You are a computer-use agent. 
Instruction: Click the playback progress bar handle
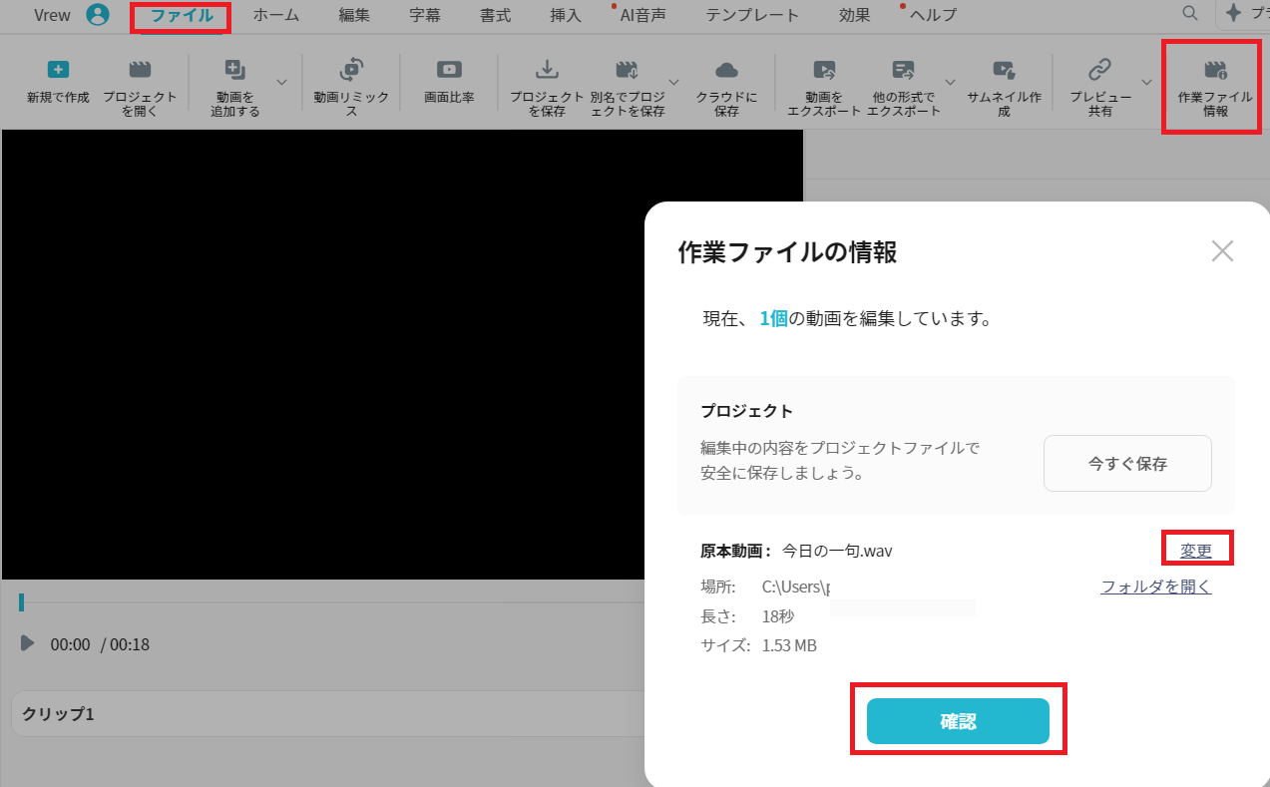(21, 602)
